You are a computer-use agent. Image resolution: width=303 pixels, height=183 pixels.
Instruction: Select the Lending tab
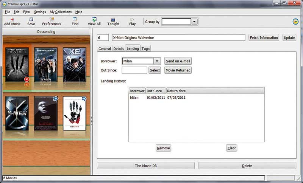(133, 48)
